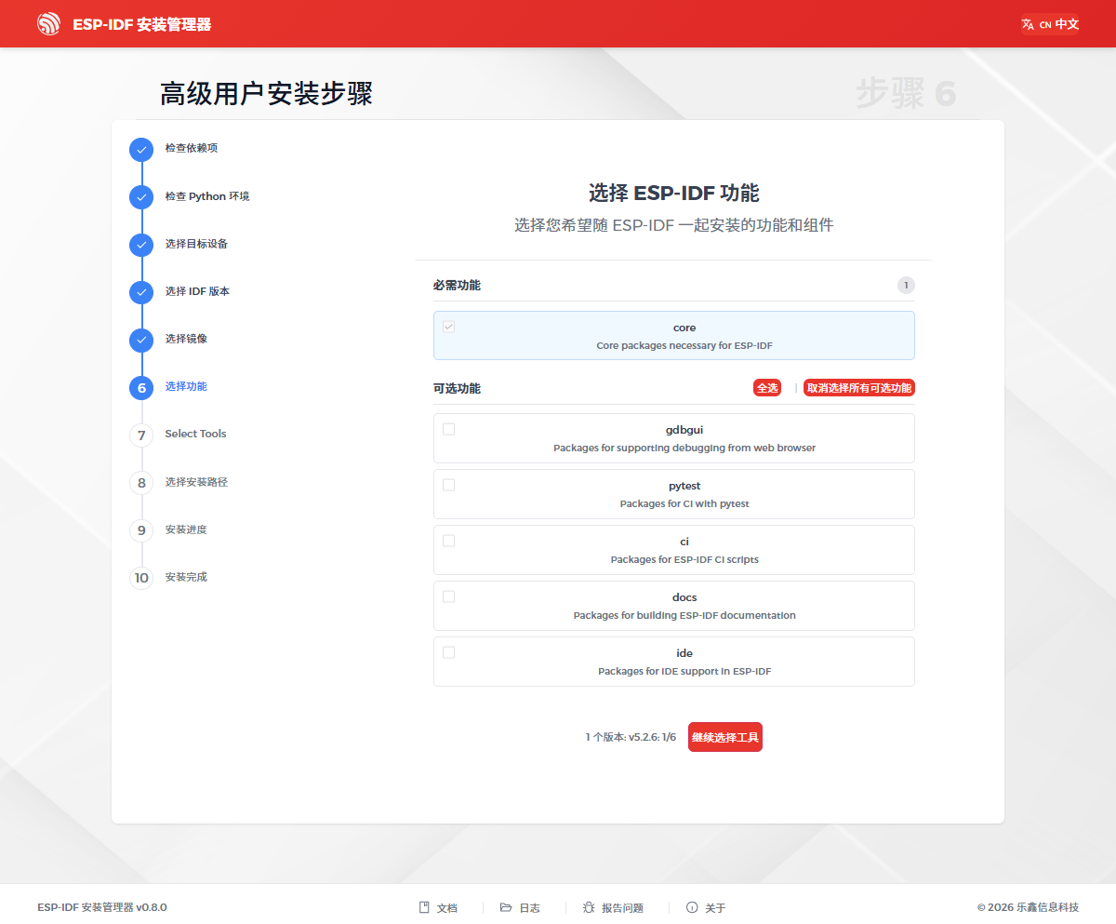Click the gdbgui title text
The width and height of the screenshot is (1116, 924).
pos(684,430)
